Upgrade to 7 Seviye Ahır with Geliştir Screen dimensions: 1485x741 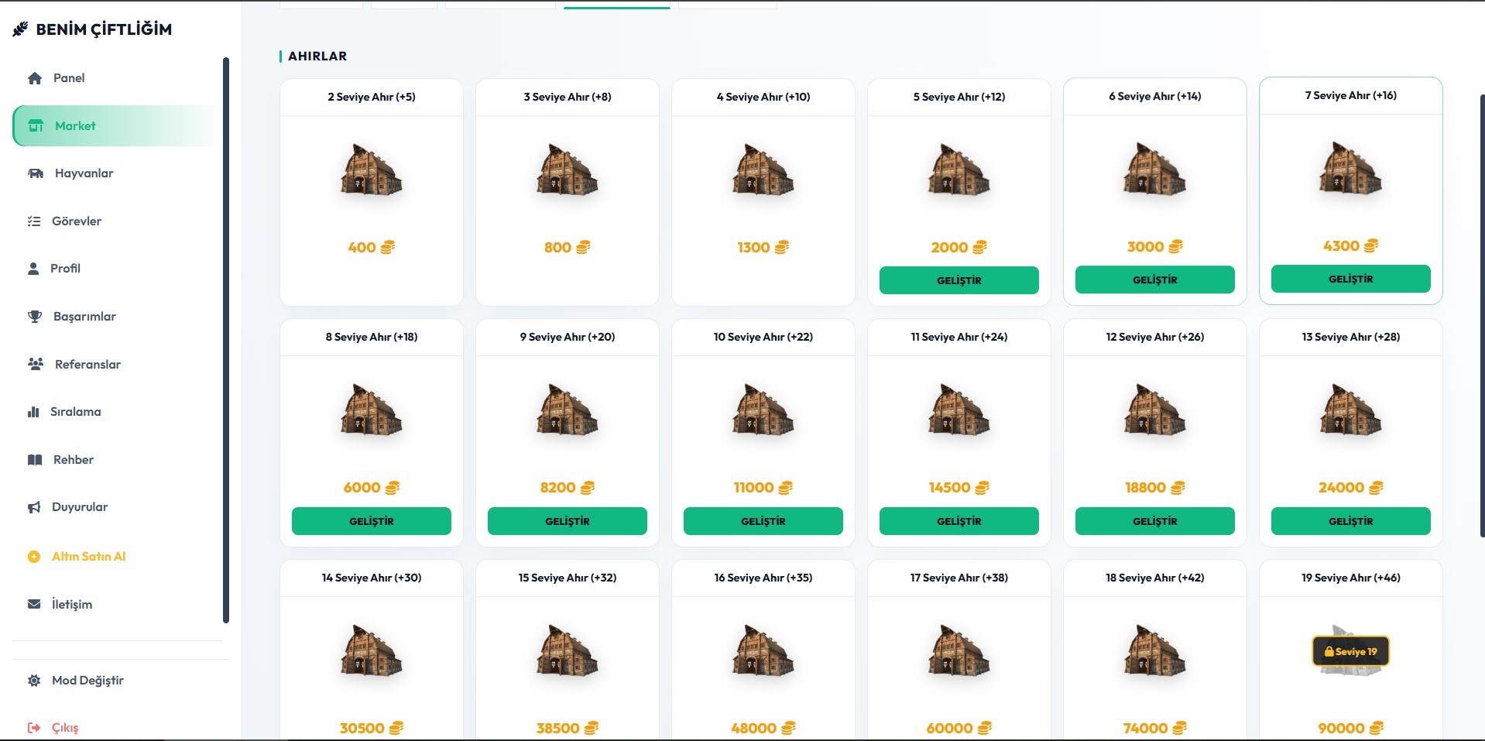(x=1350, y=279)
